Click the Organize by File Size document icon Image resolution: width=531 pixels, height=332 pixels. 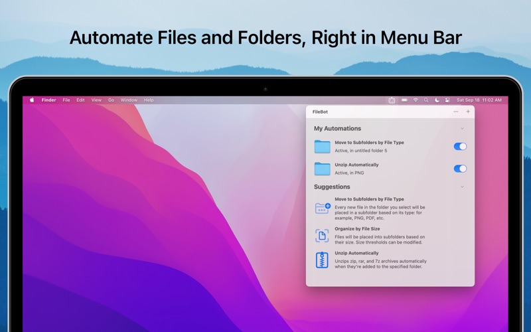coord(322,236)
